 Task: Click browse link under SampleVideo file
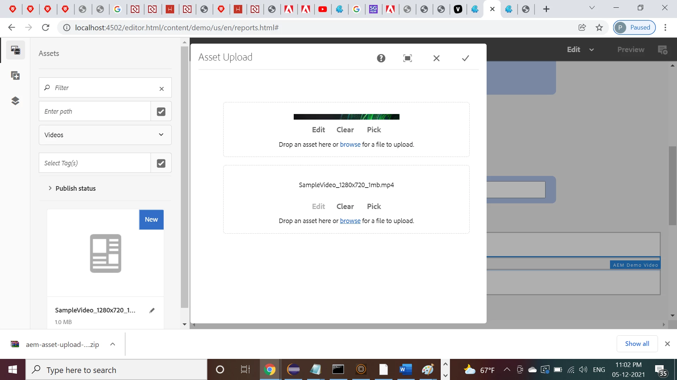coord(350,221)
